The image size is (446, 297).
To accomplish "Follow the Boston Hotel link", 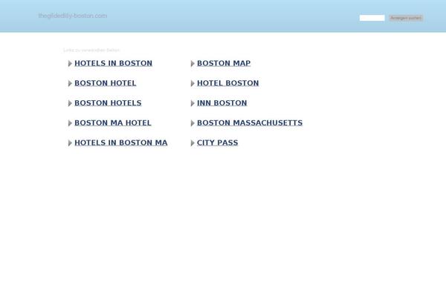I will tap(105, 83).
